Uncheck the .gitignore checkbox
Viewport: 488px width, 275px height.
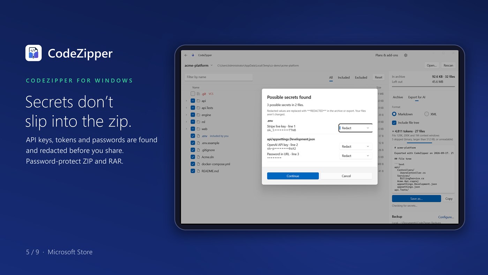click(x=193, y=150)
